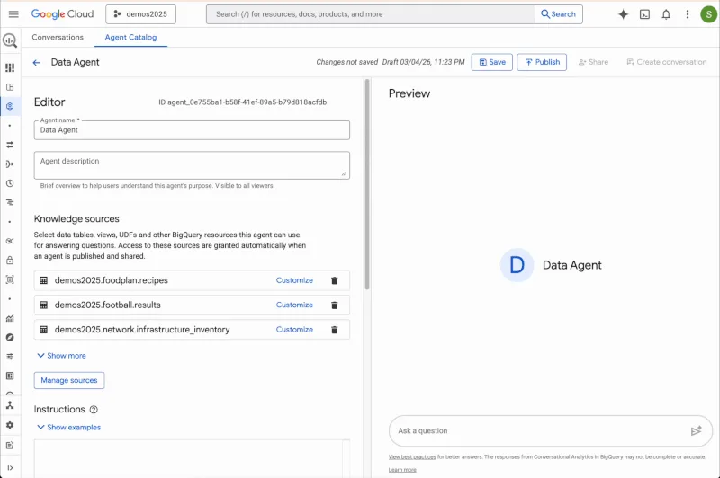Click Create conversation button
Image resolution: width=720 pixels, height=478 pixels.
[666, 62]
